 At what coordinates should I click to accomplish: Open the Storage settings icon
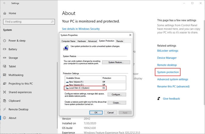(5, 58)
